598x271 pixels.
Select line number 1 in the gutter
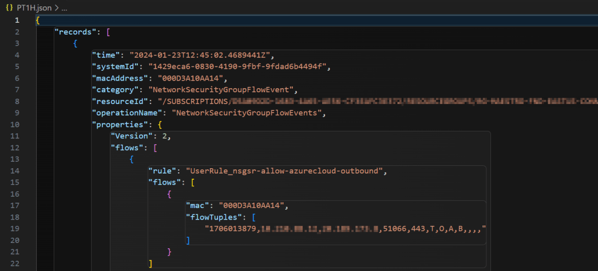(16, 20)
